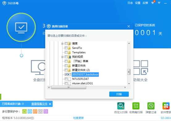The height and width of the screenshot is (121, 171).
Task: Open the SD.360 website link
Action: pyautogui.click(x=166, y=118)
